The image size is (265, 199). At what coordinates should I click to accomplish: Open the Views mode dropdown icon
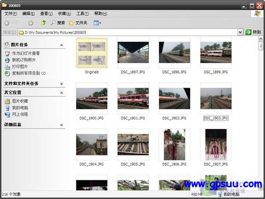pyautogui.click(x=97, y=23)
